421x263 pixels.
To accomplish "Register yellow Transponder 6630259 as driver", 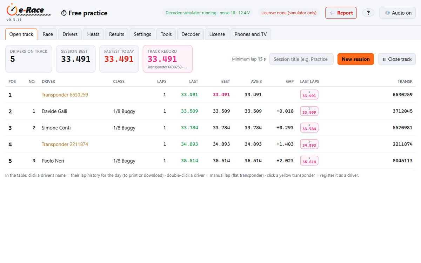I will click(x=65, y=95).
